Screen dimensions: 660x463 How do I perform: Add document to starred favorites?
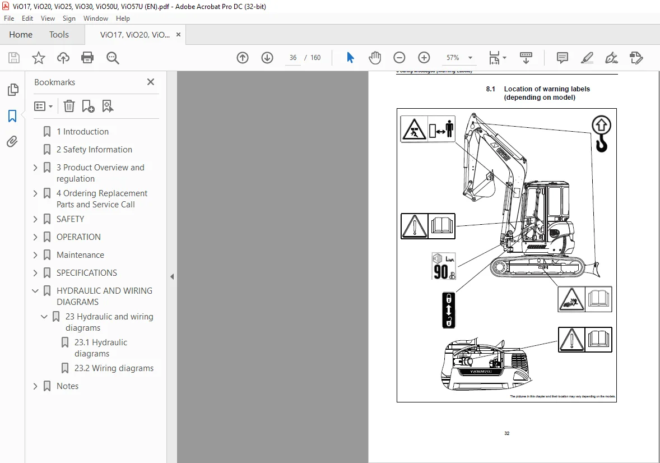(x=38, y=58)
